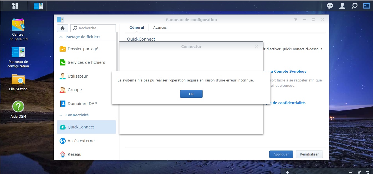Screen dimensions: 373x174
Task: Switch to the Avancés tab
Action: point(160,28)
